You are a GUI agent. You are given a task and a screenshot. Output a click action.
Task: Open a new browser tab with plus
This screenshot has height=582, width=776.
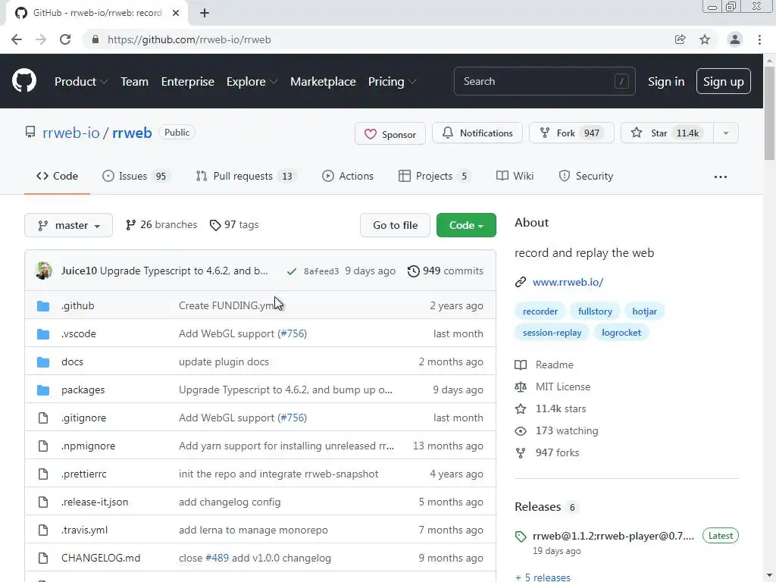tap(205, 13)
